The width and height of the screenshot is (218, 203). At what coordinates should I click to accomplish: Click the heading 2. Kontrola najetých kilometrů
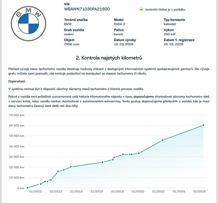coord(109,58)
